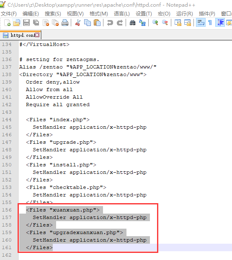Screen dimensions: 232x260
Task: Redo the last undone edit
Action: [120, 23]
